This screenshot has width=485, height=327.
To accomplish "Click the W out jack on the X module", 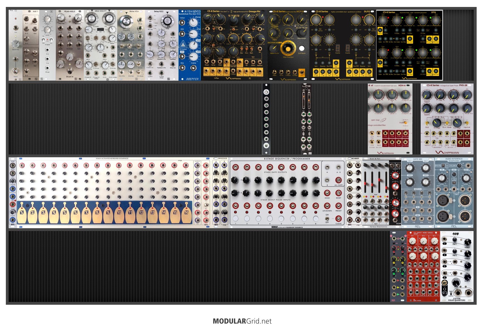I will 47,68.
